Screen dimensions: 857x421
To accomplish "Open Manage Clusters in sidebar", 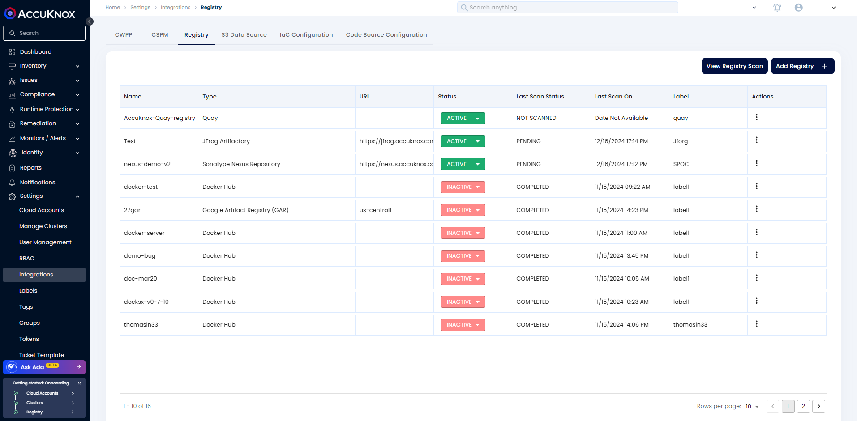I will tap(43, 226).
